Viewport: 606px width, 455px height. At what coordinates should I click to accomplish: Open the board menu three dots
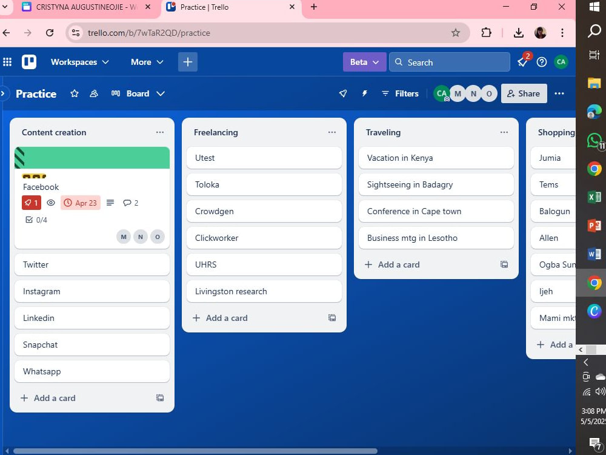point(559,93)
